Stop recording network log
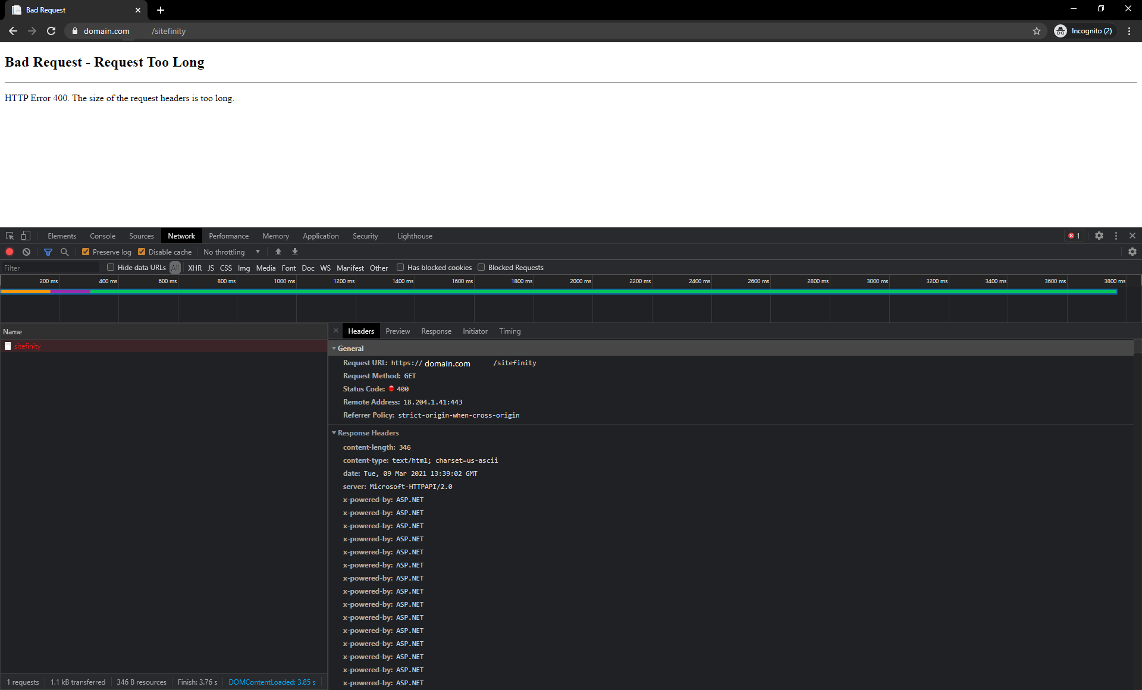 coord(10,252)
